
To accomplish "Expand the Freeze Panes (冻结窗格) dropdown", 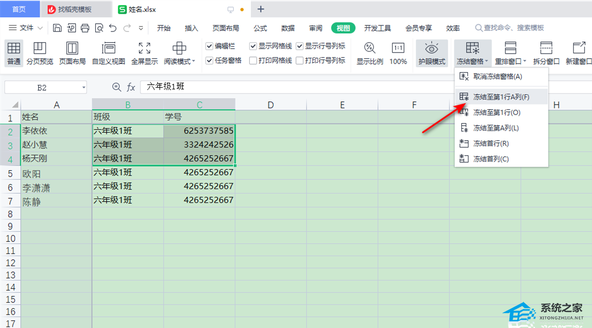I will 472,61.
